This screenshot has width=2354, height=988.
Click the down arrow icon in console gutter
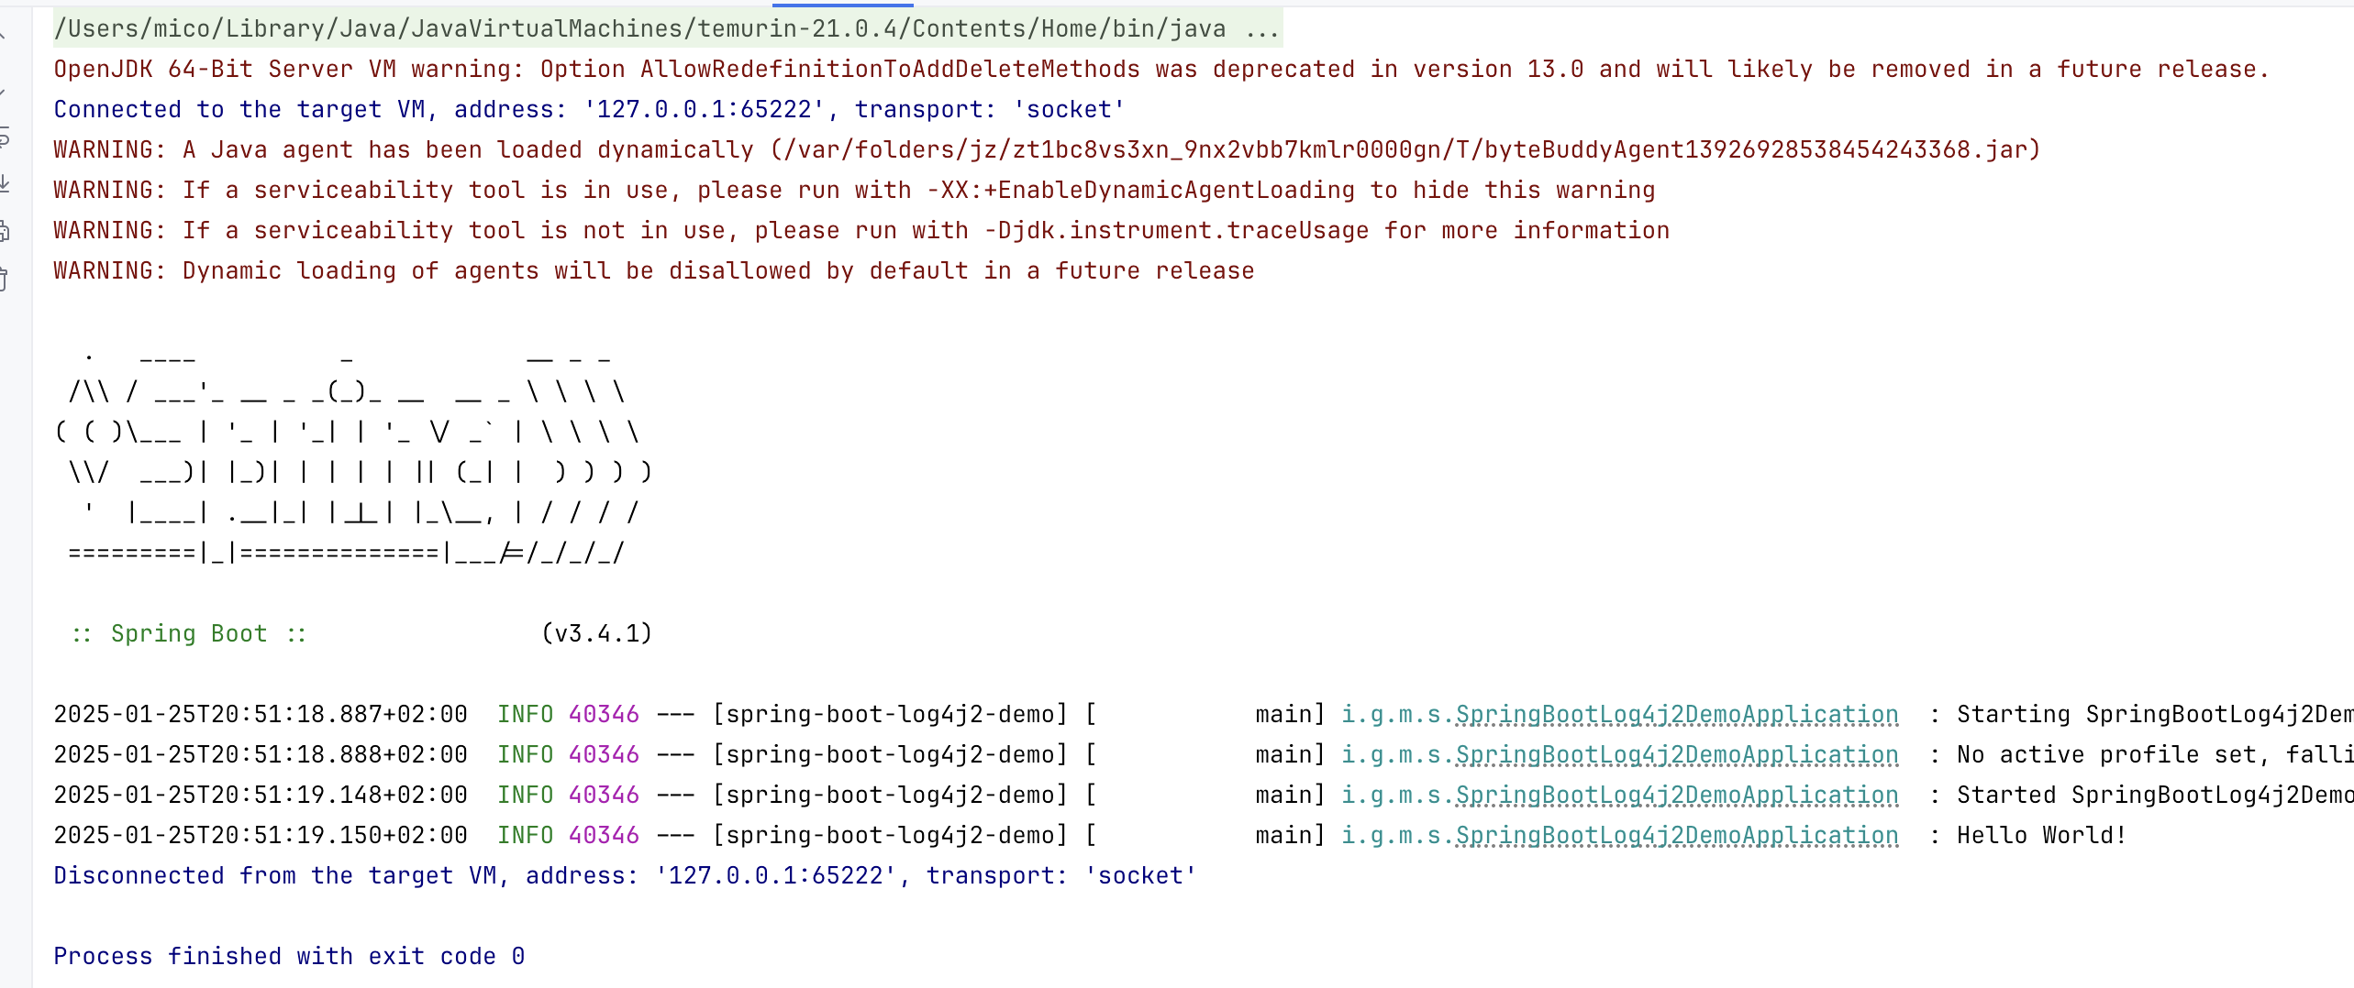(3, 91)
